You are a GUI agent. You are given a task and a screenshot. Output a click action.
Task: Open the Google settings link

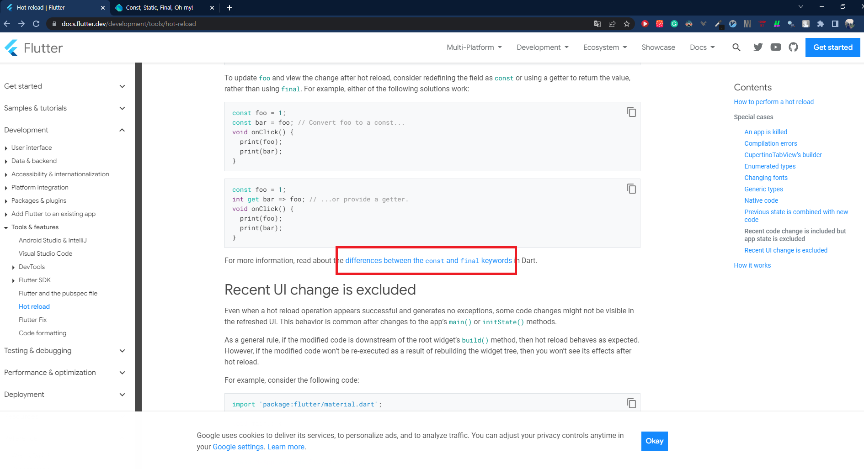238,447
